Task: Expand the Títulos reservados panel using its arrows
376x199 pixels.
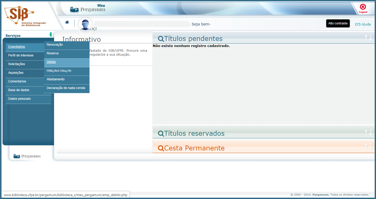Action: [x=368, y=133]
